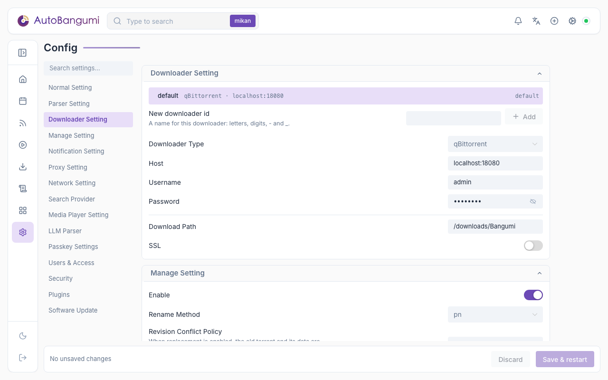
Task: Disable the Manage Setting Enable switch
Action: [x=533, y=295]
